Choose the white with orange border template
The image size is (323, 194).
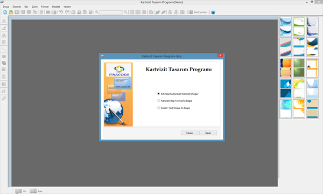pyautogui.click(x=312, y=67)
